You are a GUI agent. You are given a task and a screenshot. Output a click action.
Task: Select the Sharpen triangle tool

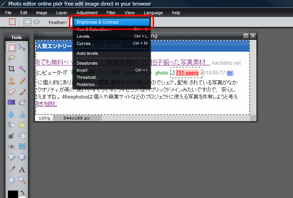point(22,114)
